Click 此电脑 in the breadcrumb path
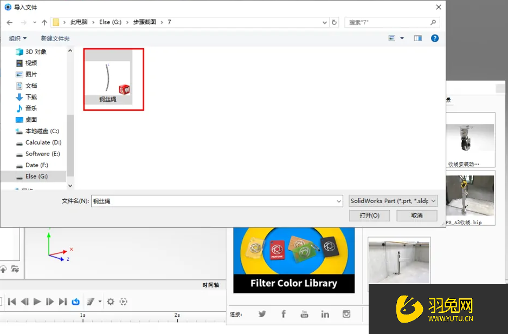Image resolution: width=508 pixels, height=334 pixels. coord(79,23)
